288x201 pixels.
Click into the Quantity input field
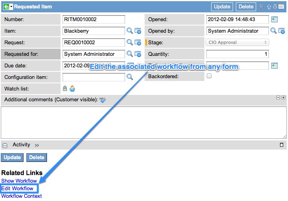(x=237, y=54)
